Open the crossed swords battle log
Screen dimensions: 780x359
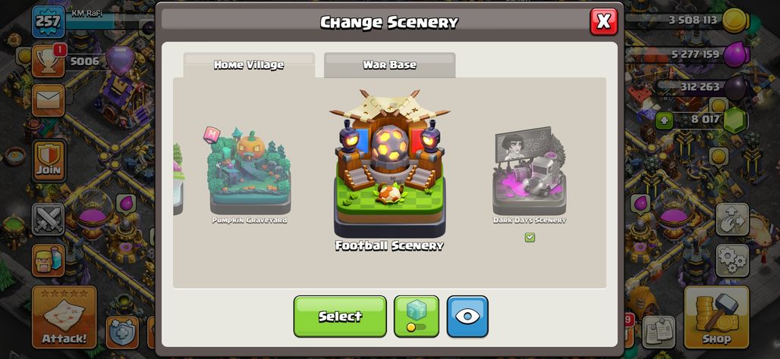49,219
